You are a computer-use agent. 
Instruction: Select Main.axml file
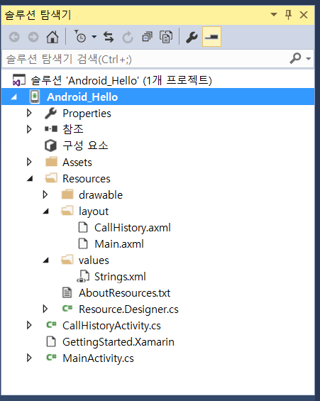[119, 243]
